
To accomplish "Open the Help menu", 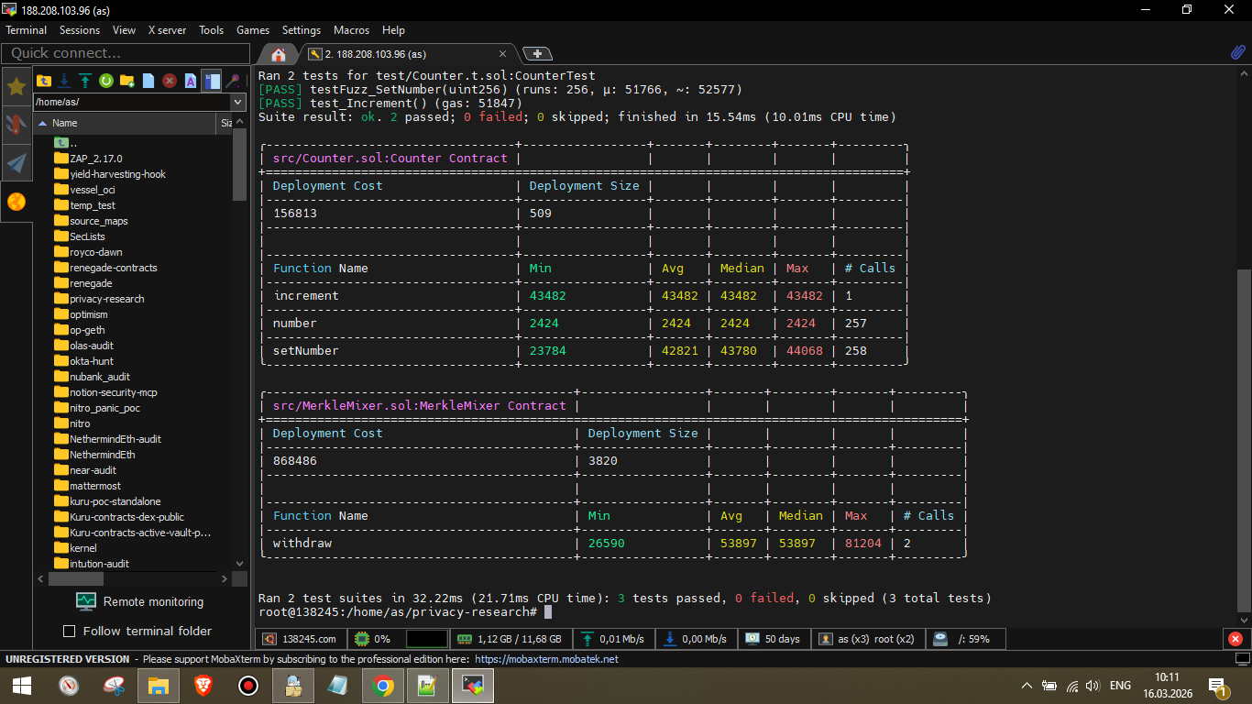I will 393,30.
